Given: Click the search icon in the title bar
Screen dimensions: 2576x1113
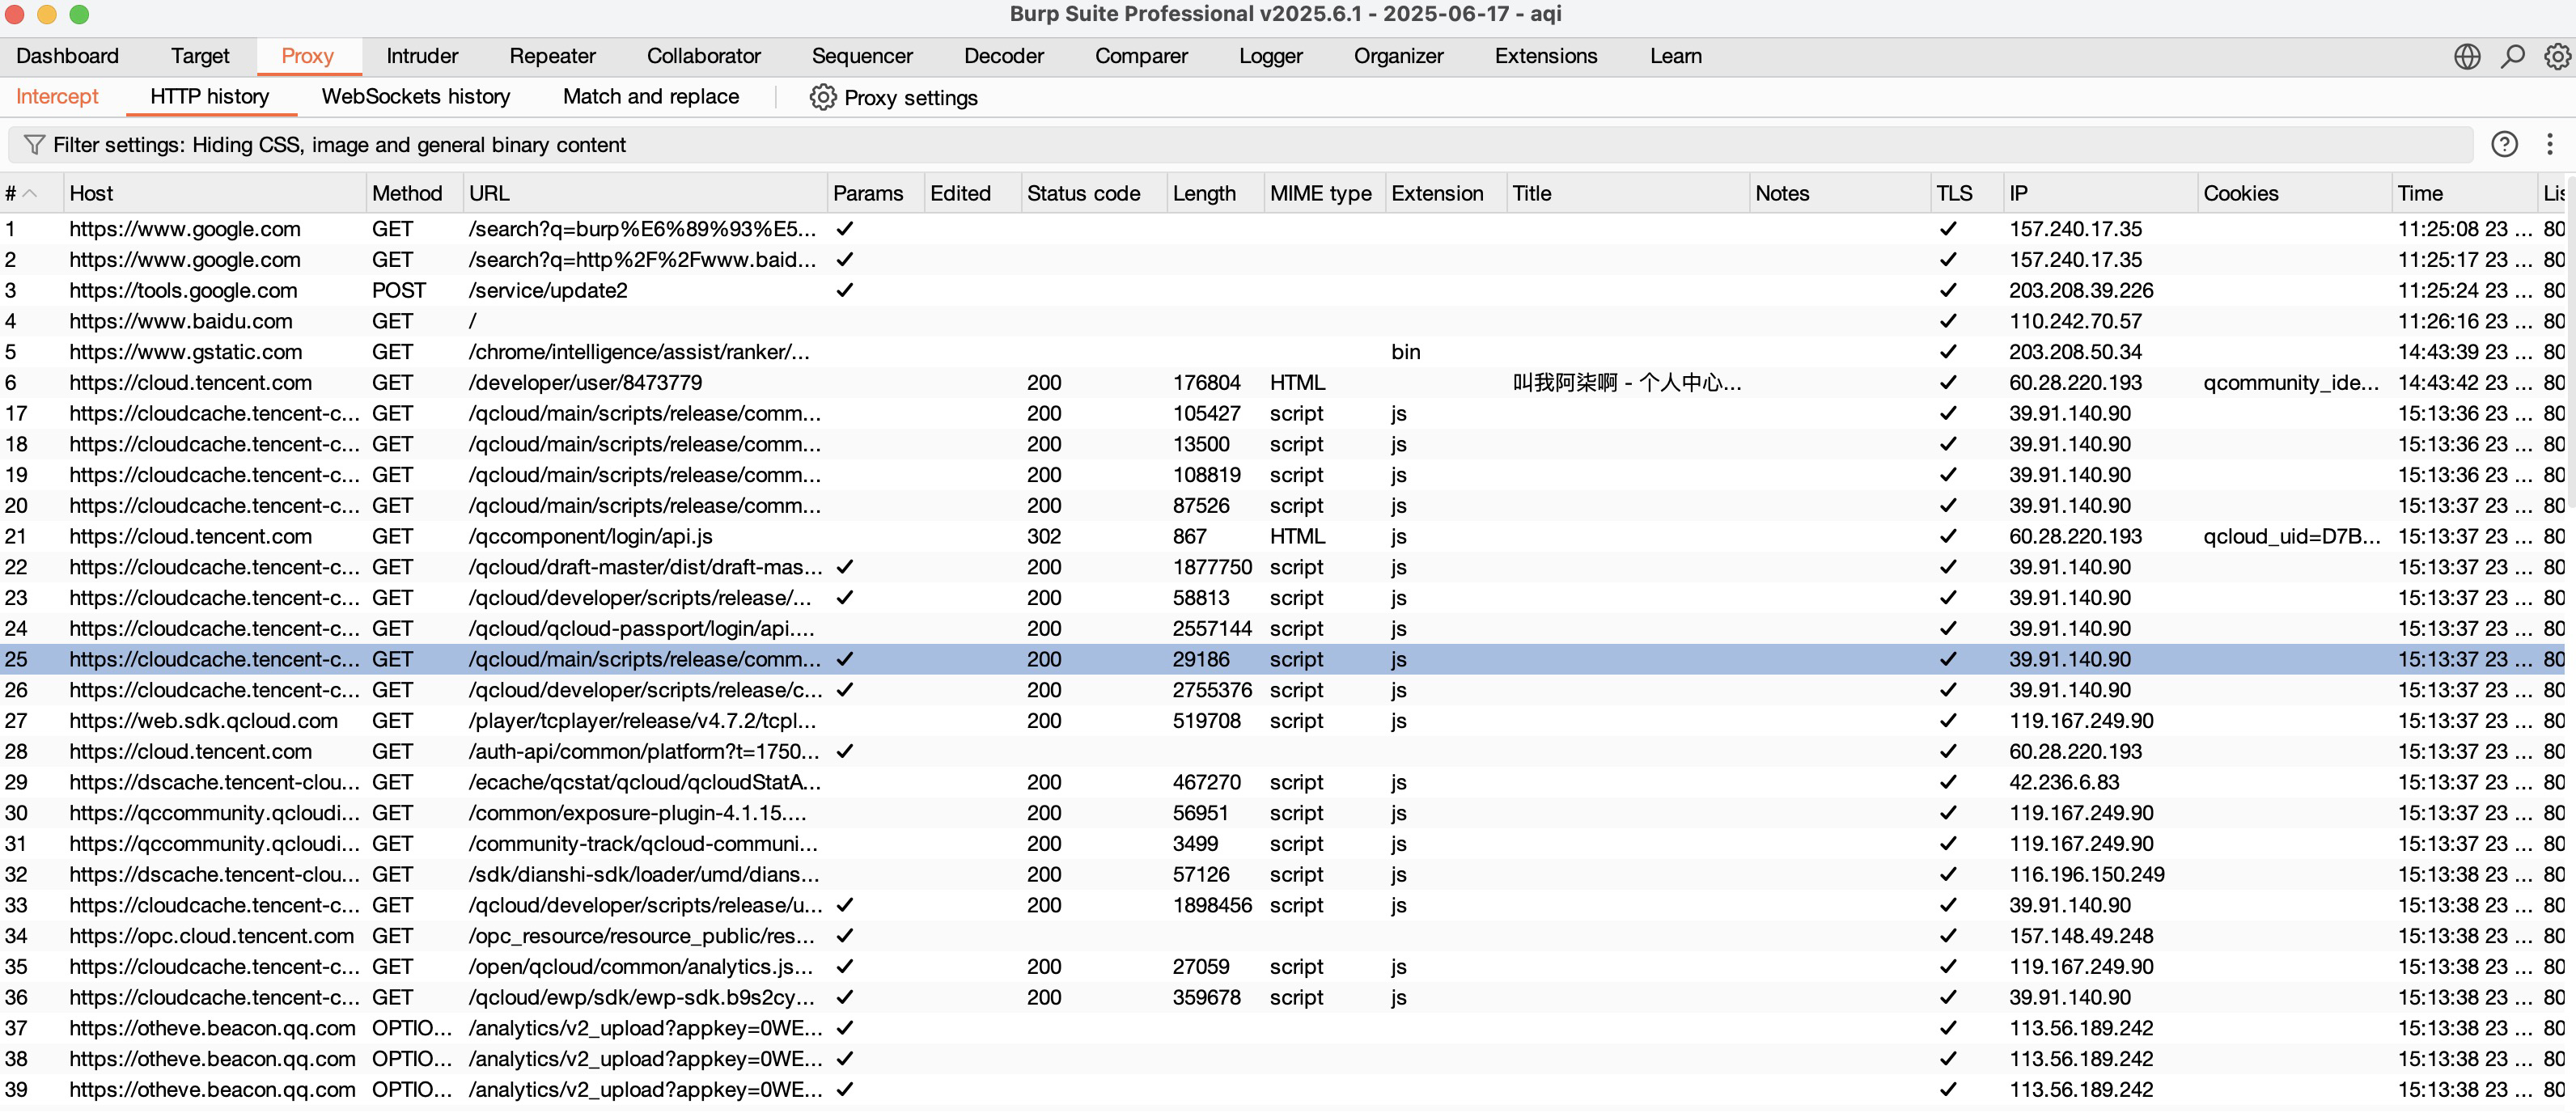Looking at the screenshot, I should pyautogui.click(x=2512, y=56).
